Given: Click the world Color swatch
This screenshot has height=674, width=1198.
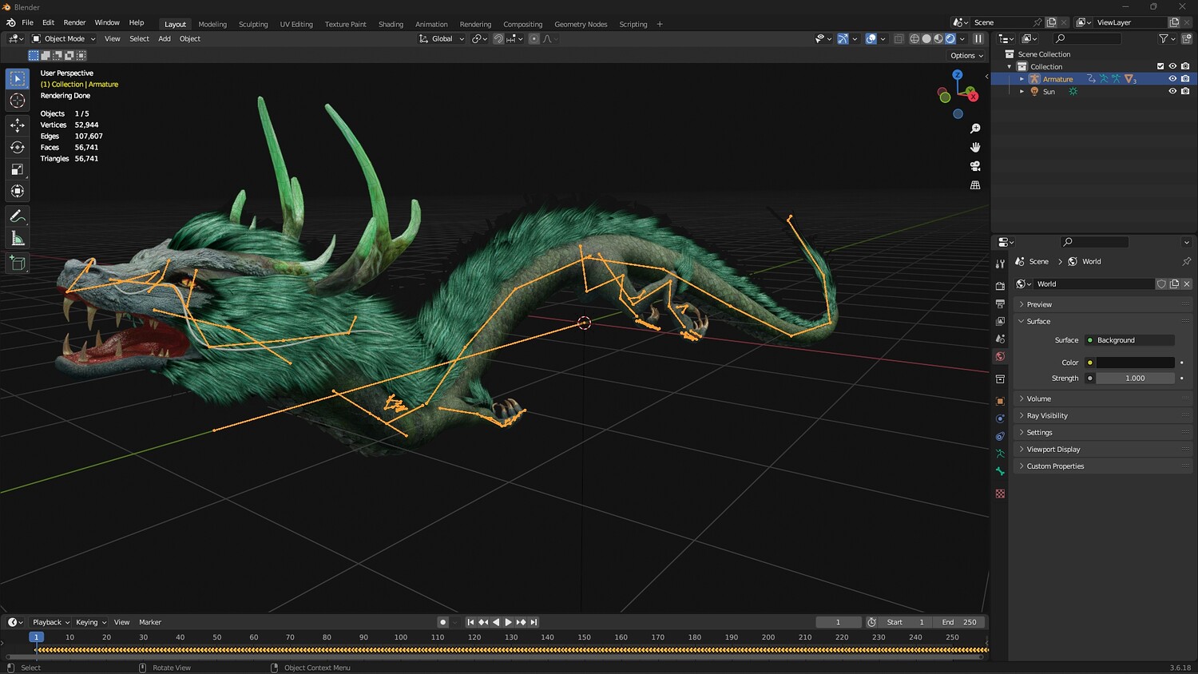Looking at the screenshot, I should click(1134, 363).
